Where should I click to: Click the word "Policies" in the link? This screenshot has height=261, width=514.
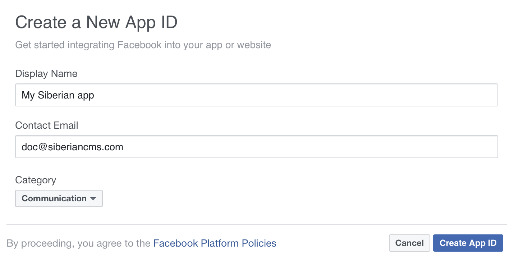[x=259, y=243]
